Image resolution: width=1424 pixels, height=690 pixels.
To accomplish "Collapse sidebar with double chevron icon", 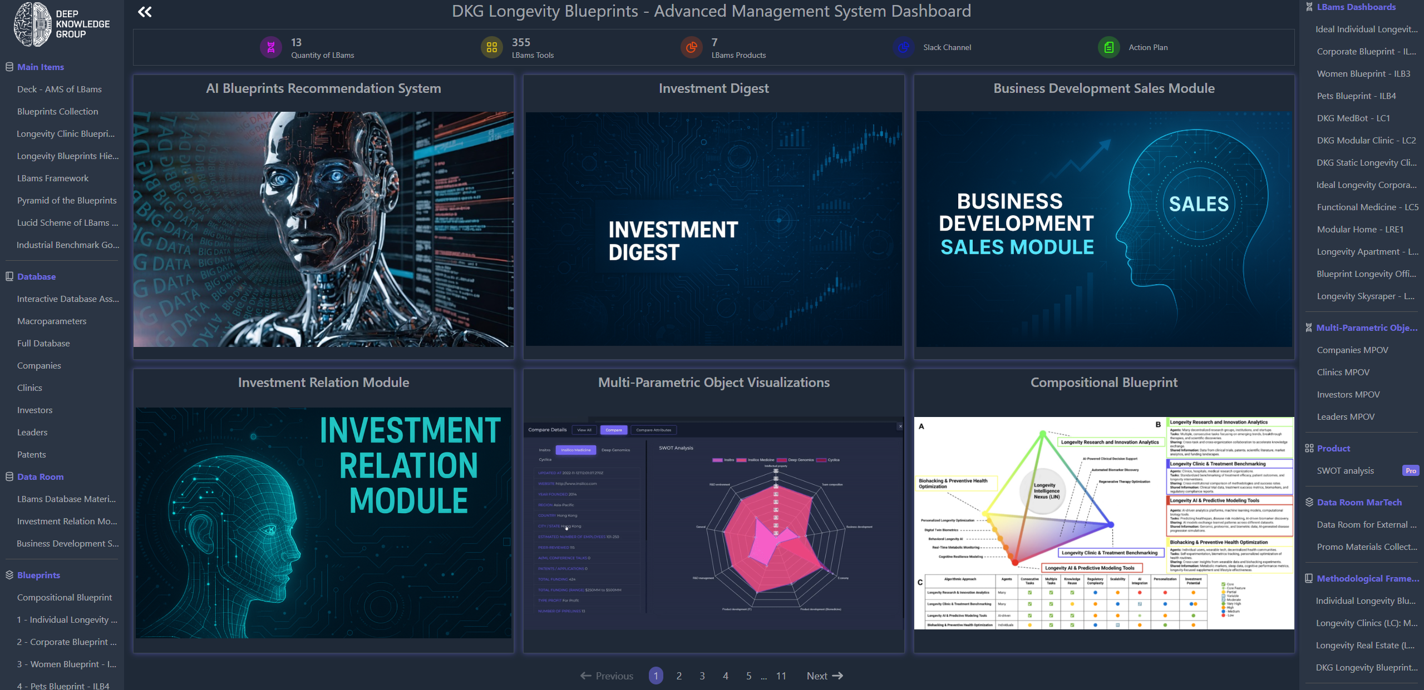I will (145, 12).
